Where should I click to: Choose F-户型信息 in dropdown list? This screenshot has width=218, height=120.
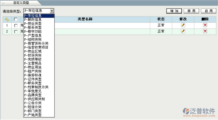[x=39, y=36]
